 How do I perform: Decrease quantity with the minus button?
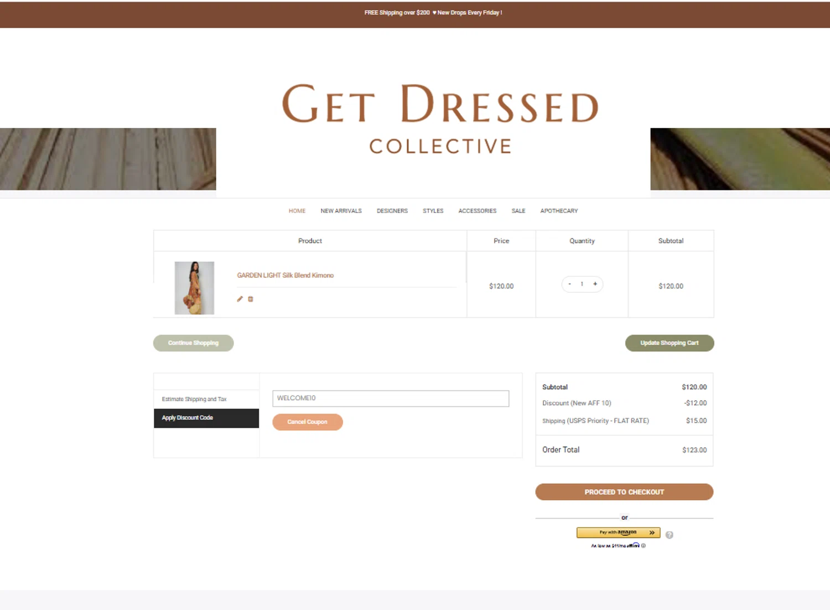point(569,284)
